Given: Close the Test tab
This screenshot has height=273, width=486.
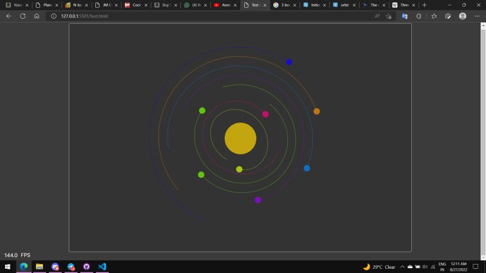Looking at the screenshot, I should point(265,5).
